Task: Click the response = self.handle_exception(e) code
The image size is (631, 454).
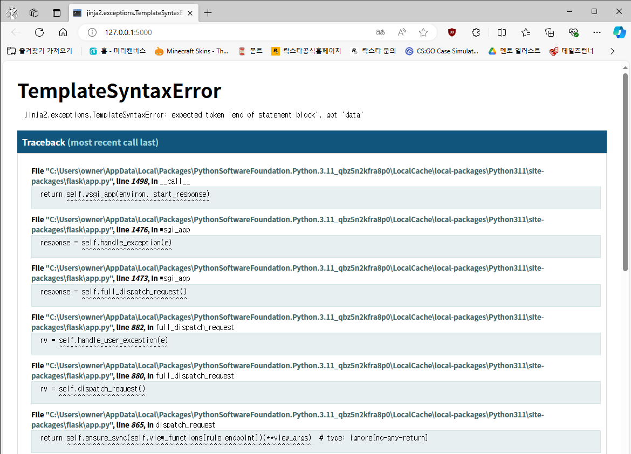Action: (x=106, y=243)
